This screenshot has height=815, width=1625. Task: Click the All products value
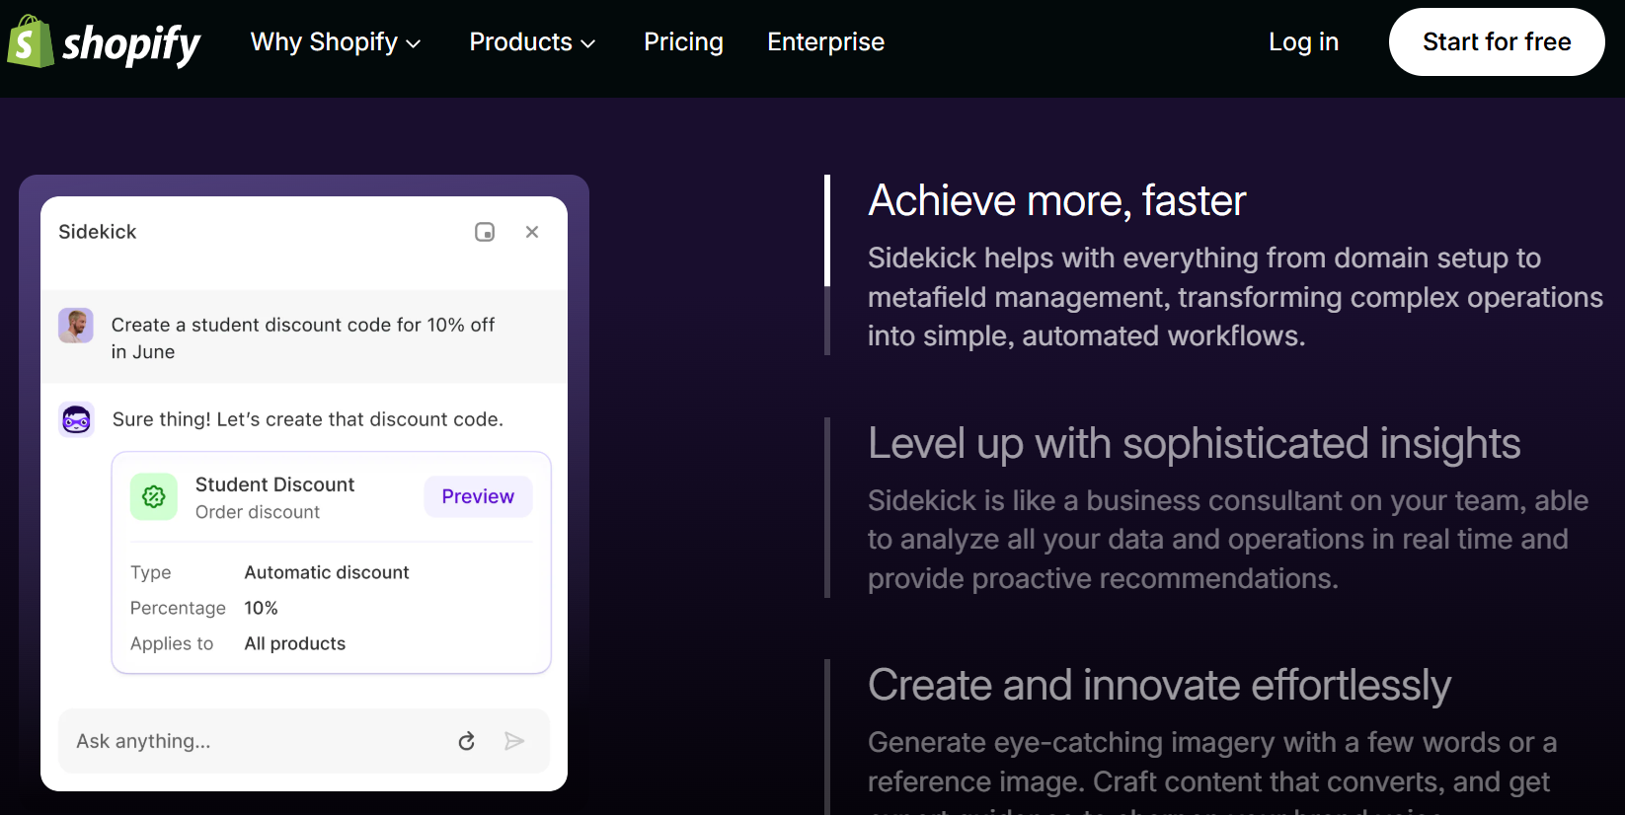click(x=295, y=643)
